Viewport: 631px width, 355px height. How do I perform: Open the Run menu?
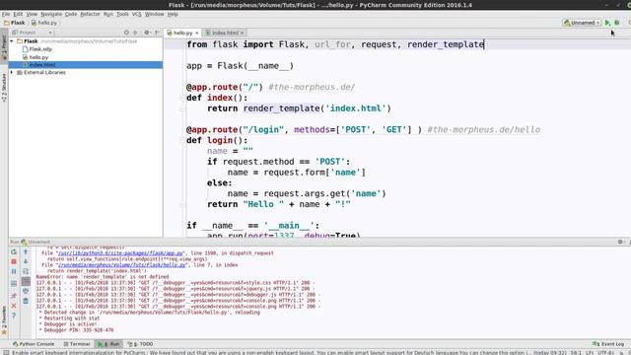[108, 14]
